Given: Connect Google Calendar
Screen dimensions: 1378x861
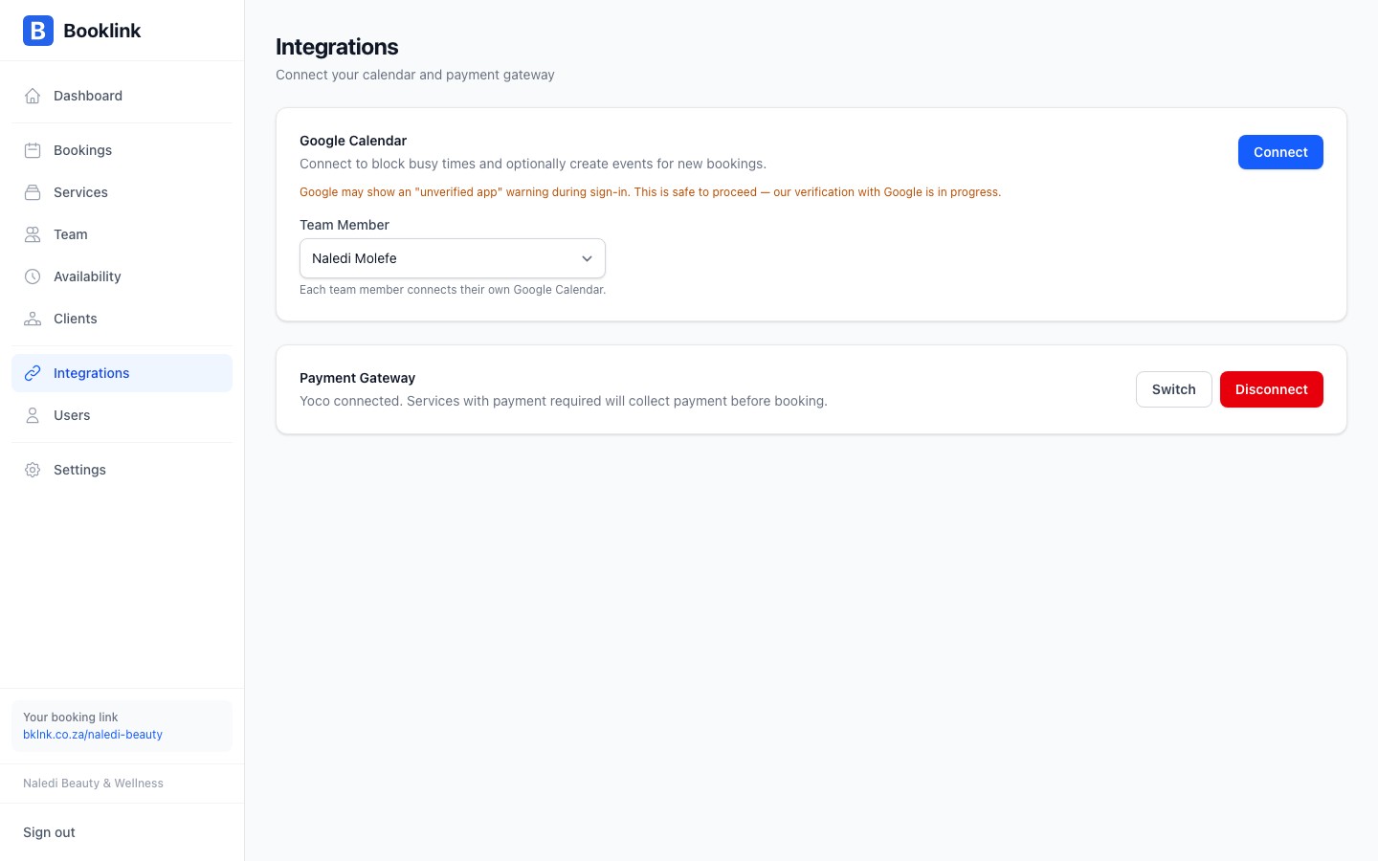Looking at the screenshot, I should coord(1280,152).
